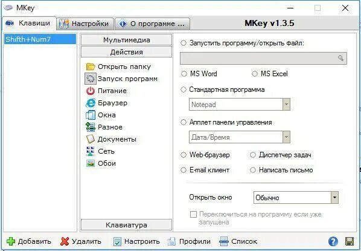361x251 pixels.
Task: Click the Добавить button label
Action: coord(34,241)
